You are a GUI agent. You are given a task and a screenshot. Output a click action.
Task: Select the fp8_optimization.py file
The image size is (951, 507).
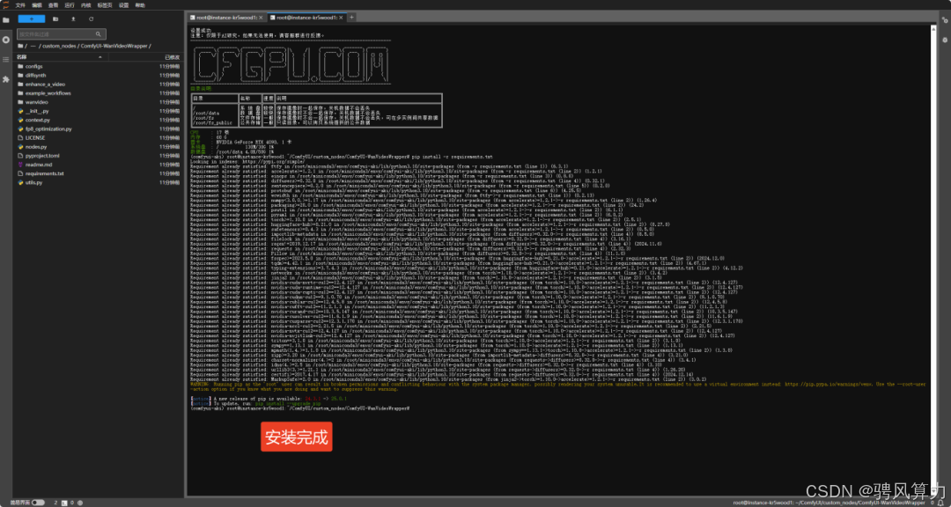(x=99, y=129)
